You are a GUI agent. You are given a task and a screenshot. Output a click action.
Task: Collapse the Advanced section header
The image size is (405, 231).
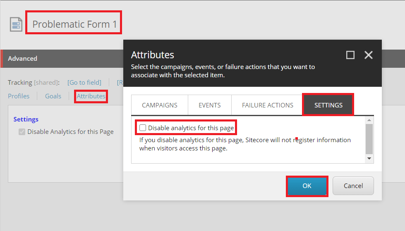point(23,59)
